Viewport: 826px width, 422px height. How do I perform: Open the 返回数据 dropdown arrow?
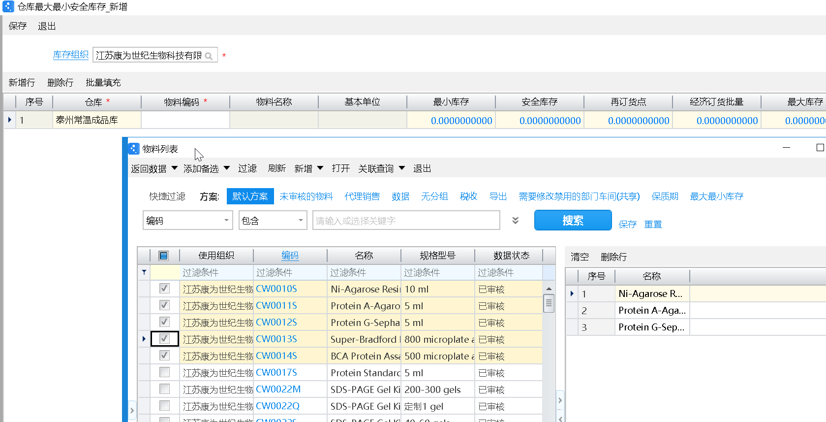tap(174, 168)
